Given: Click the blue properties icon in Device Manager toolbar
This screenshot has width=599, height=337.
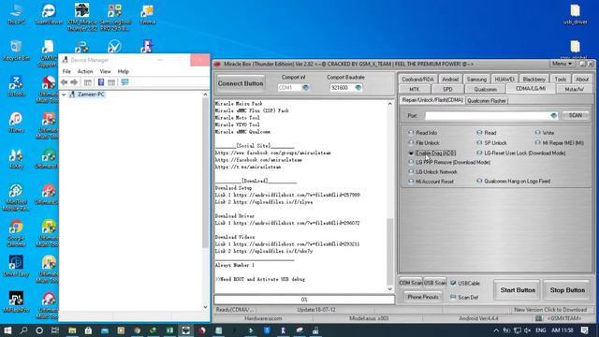Looking at the screenshot, I should pyautogui.click(x=101, y=82).
